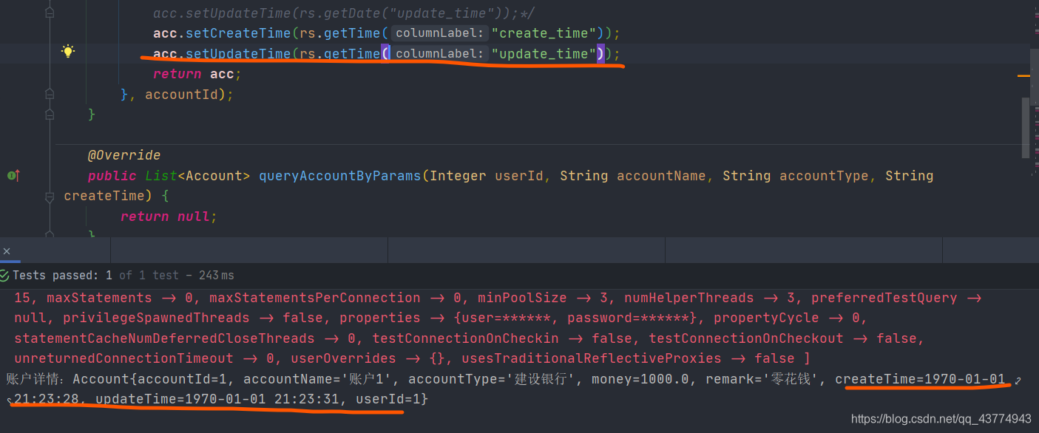1039x433 pixels.
Task: Click 'public' keyword in method signature
Action: click(x=112, y=176)
